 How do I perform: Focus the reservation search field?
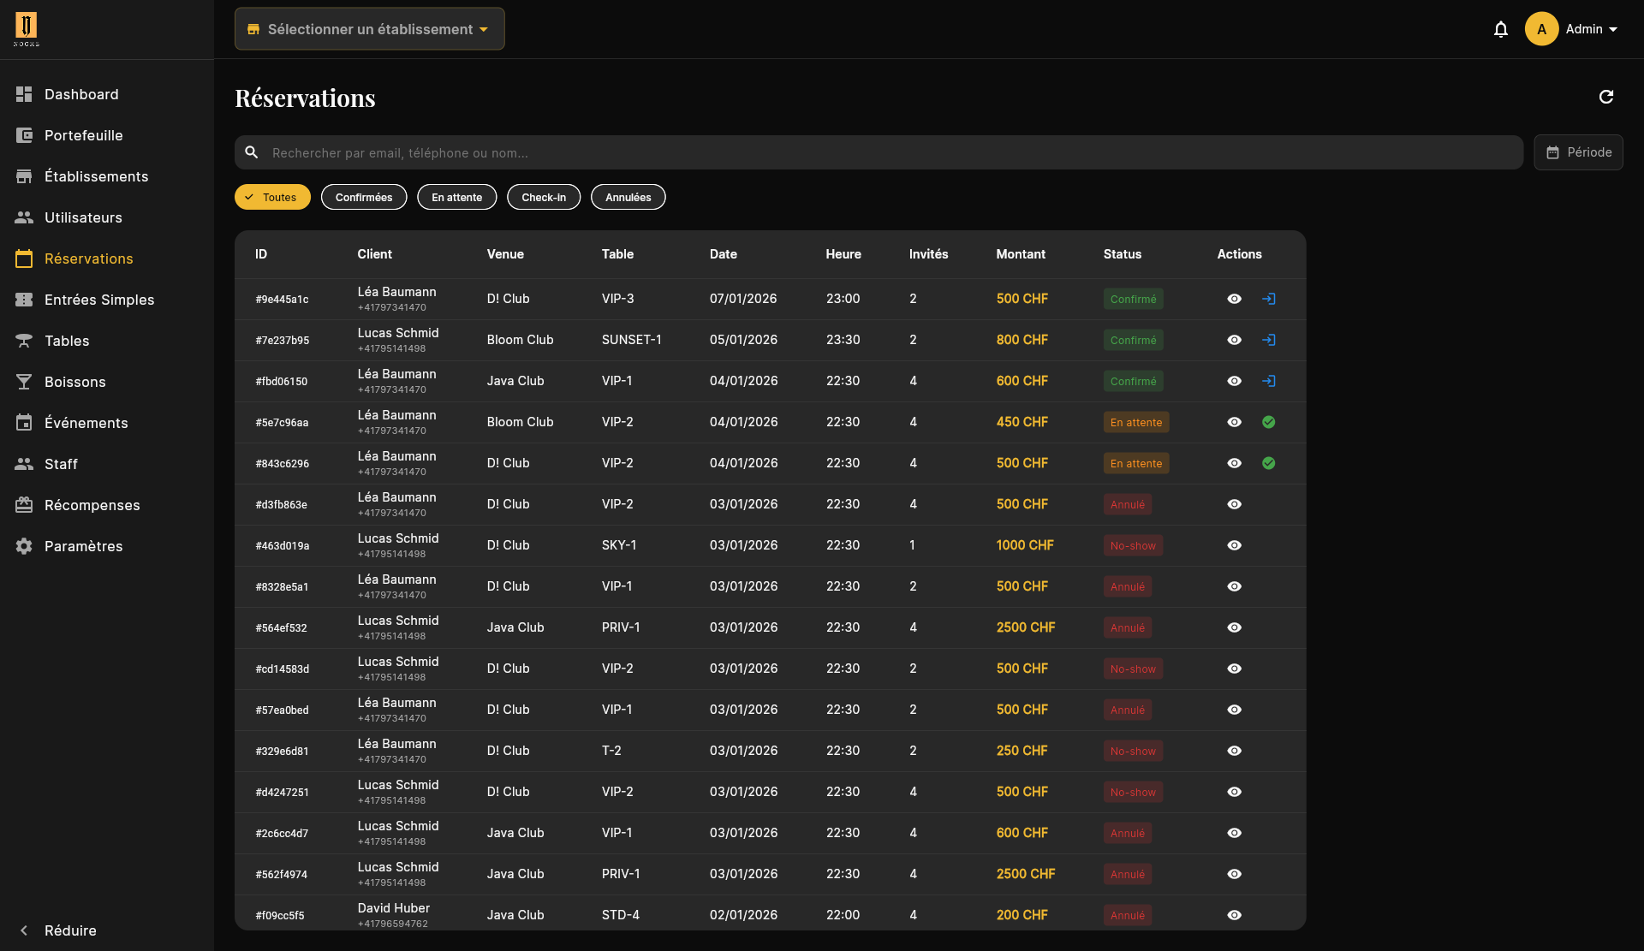(890, 152)
